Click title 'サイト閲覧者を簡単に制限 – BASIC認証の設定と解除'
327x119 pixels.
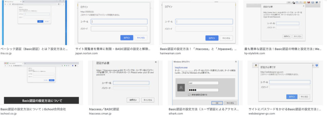click(x=113, y=49)
